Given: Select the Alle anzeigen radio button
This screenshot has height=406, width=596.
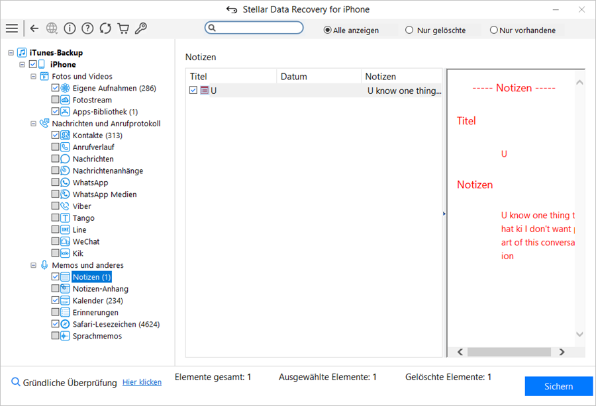Looking at the screenshot, I should click(327, 30).
